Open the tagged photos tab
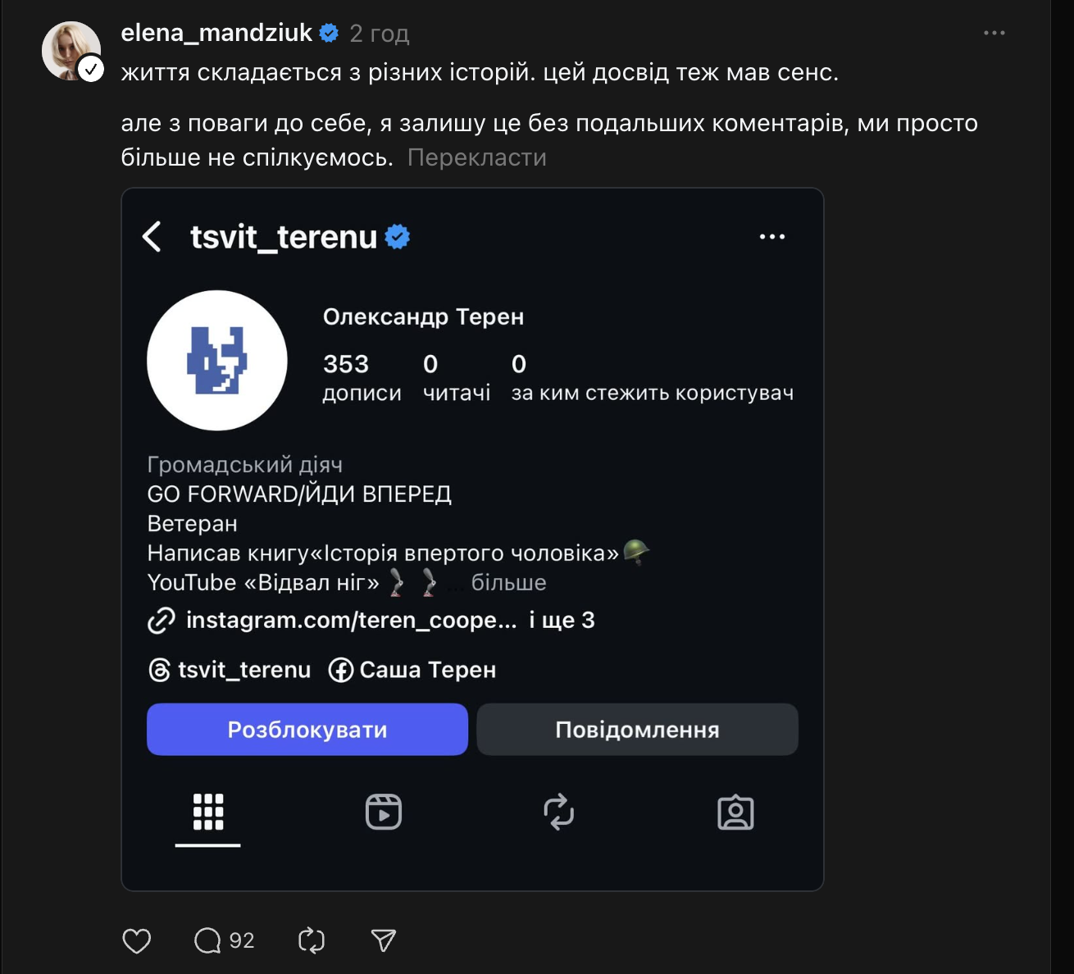This screenshot has height=974, width=1074. [x=735, y=812]
